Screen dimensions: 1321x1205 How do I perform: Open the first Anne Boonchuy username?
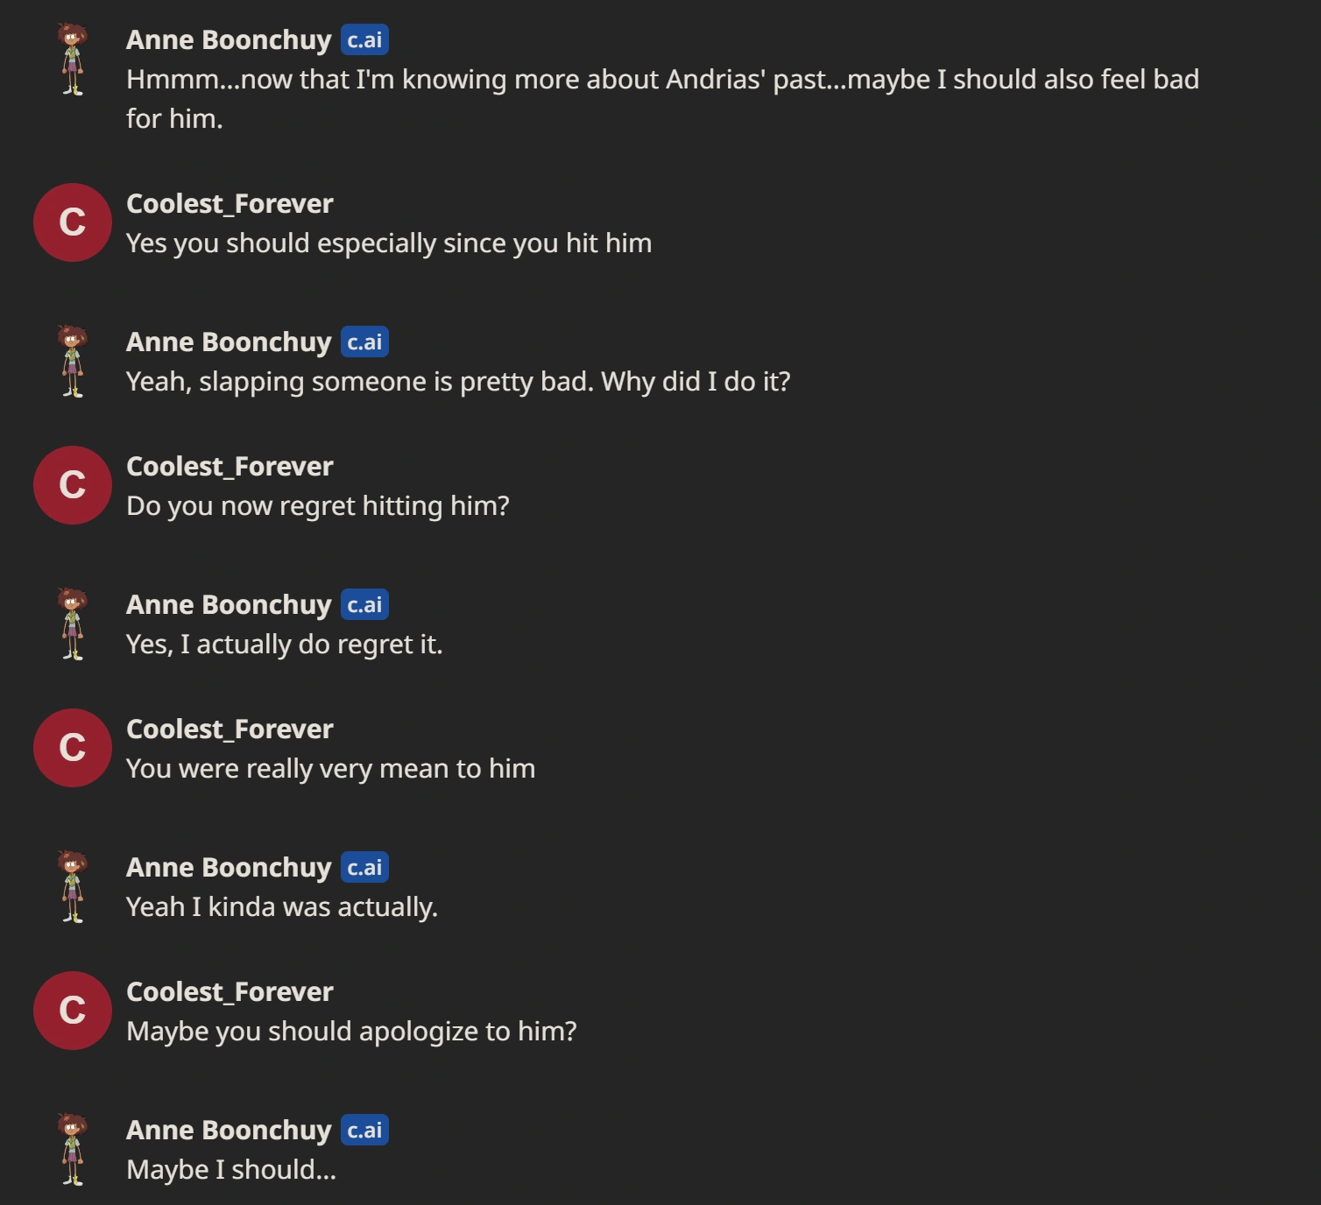(x=228, y=39)
